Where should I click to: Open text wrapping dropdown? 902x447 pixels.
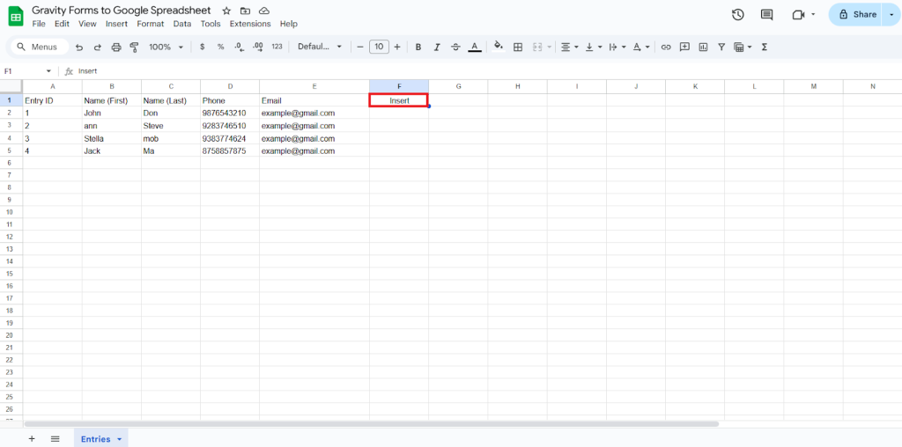pos(617,48)
